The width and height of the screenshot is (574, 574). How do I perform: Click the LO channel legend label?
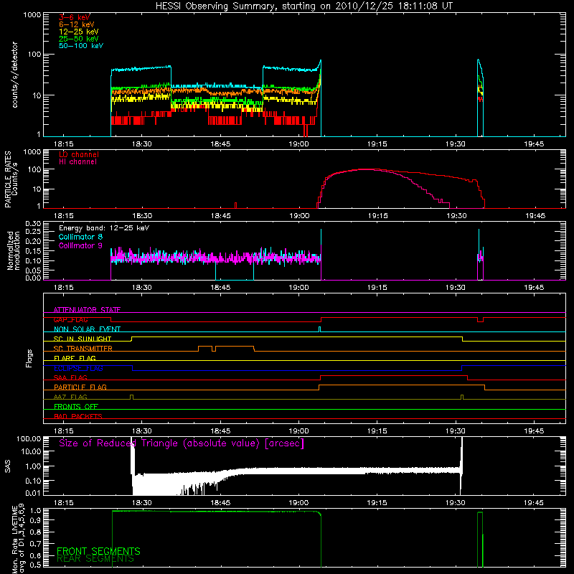click(79, 154)
